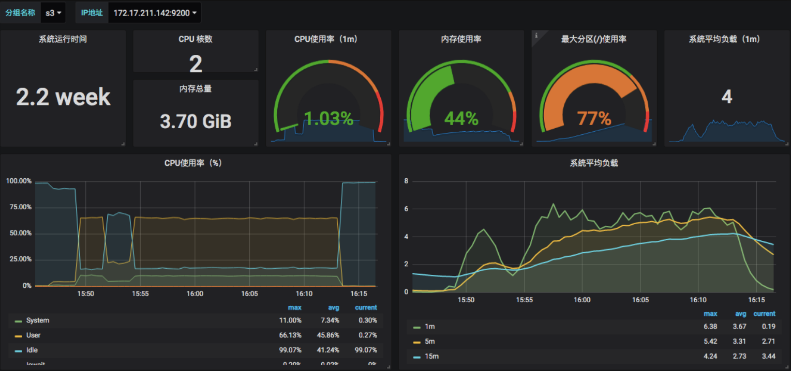Viewport: 791px width, 371px height.
Task: Toggle the 5m series in load legend
Action: [x=430, y=342]
